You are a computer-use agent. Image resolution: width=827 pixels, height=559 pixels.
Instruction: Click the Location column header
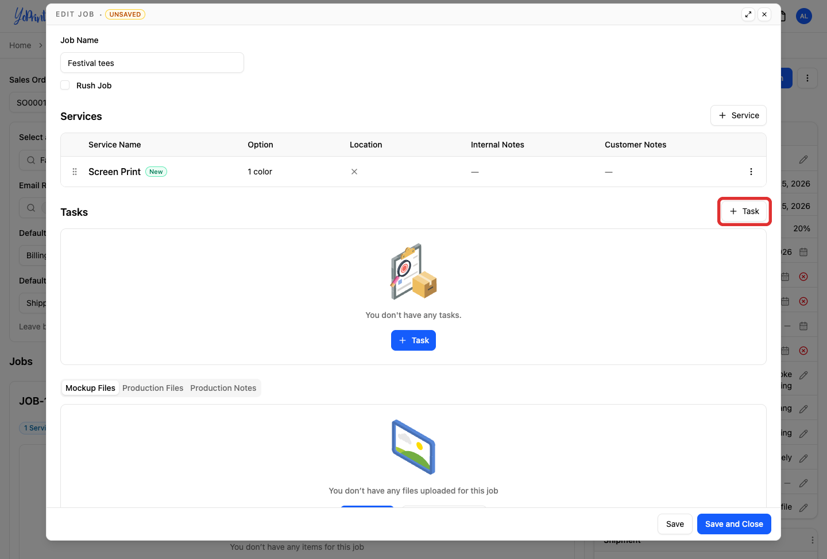click(x=366, y=145)
